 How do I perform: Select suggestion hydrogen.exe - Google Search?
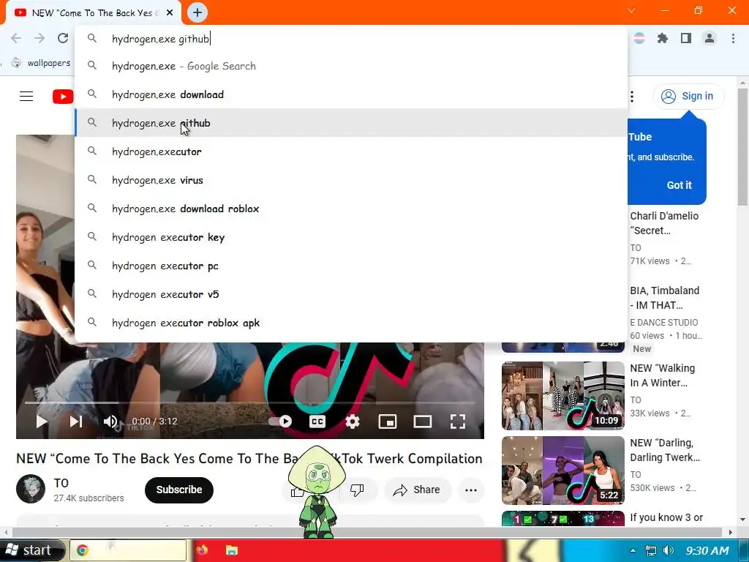[351, 66]
